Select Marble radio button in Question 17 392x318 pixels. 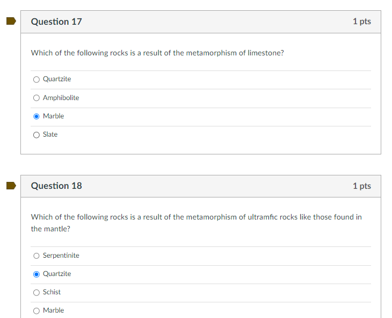pyautogui.click(x=37, y=116)
